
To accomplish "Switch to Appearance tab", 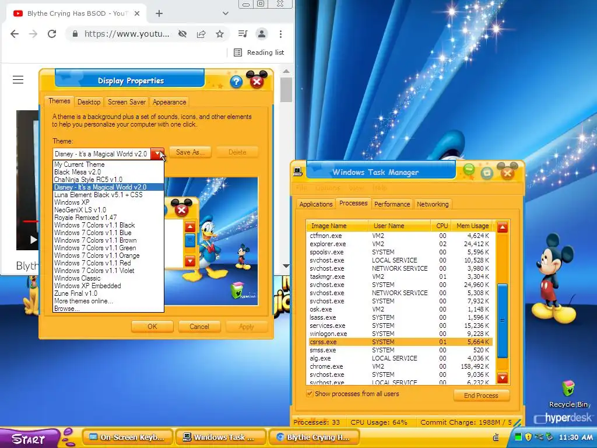I will click(x=169, y=102).
